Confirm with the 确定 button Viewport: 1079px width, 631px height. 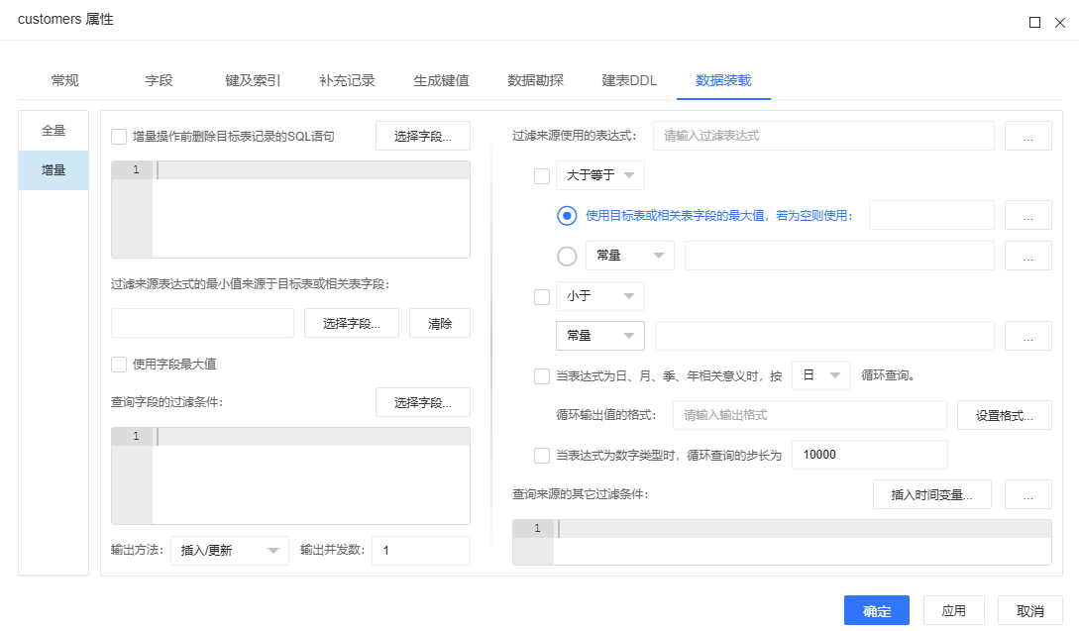pyautogui.click(x=877, y=610)
